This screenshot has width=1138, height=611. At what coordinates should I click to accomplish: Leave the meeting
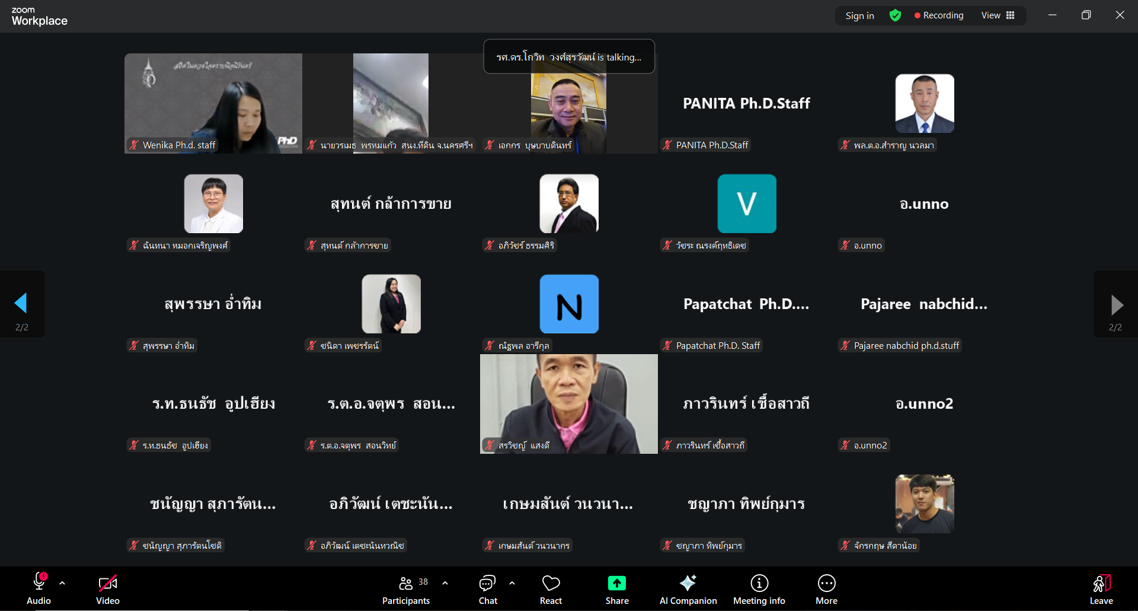click(1101, 590)
